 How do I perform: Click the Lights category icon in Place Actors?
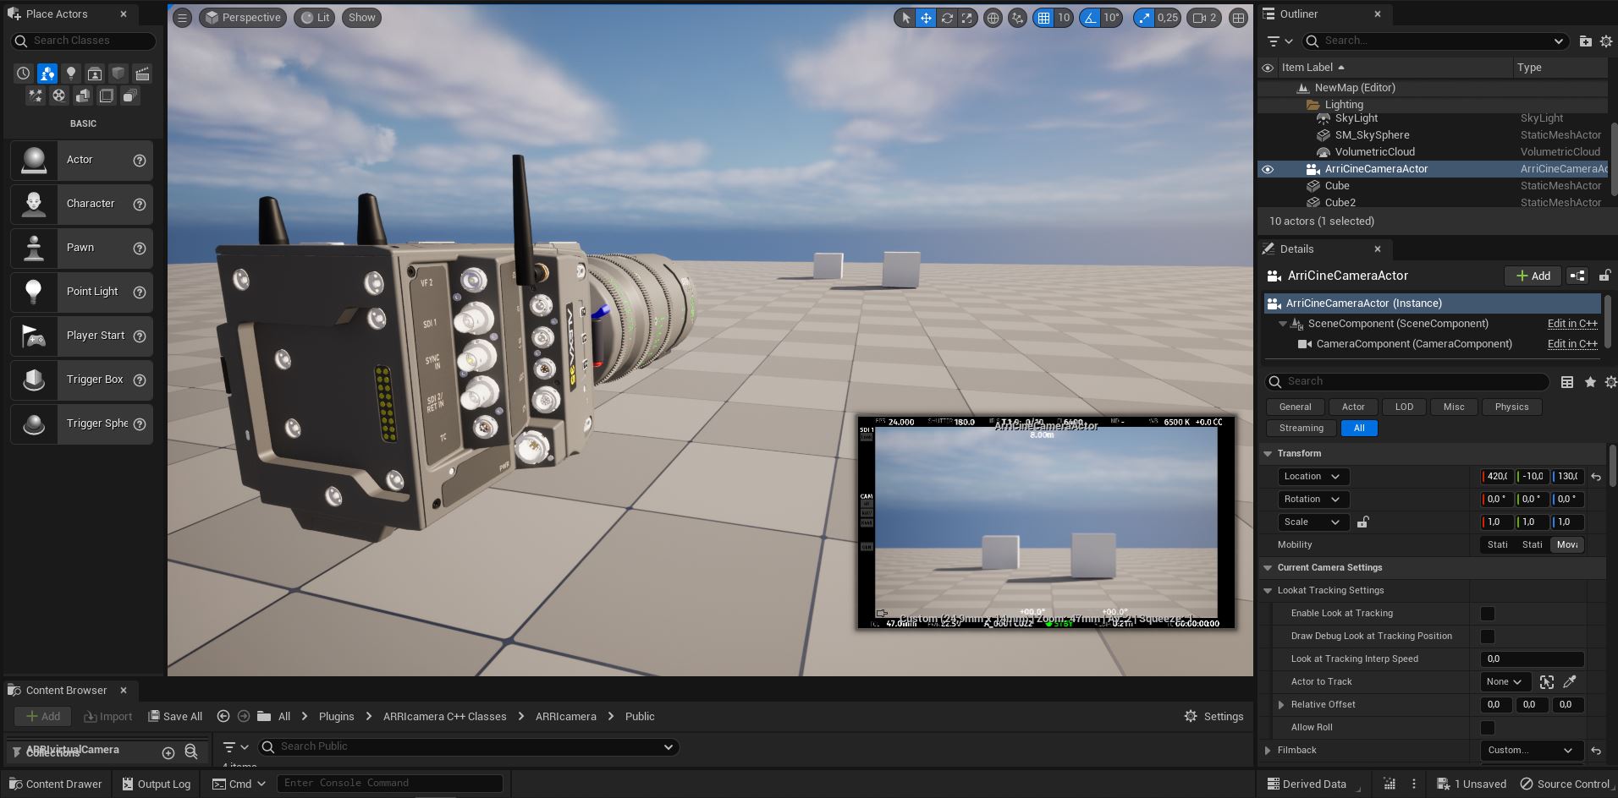(71, 74)
